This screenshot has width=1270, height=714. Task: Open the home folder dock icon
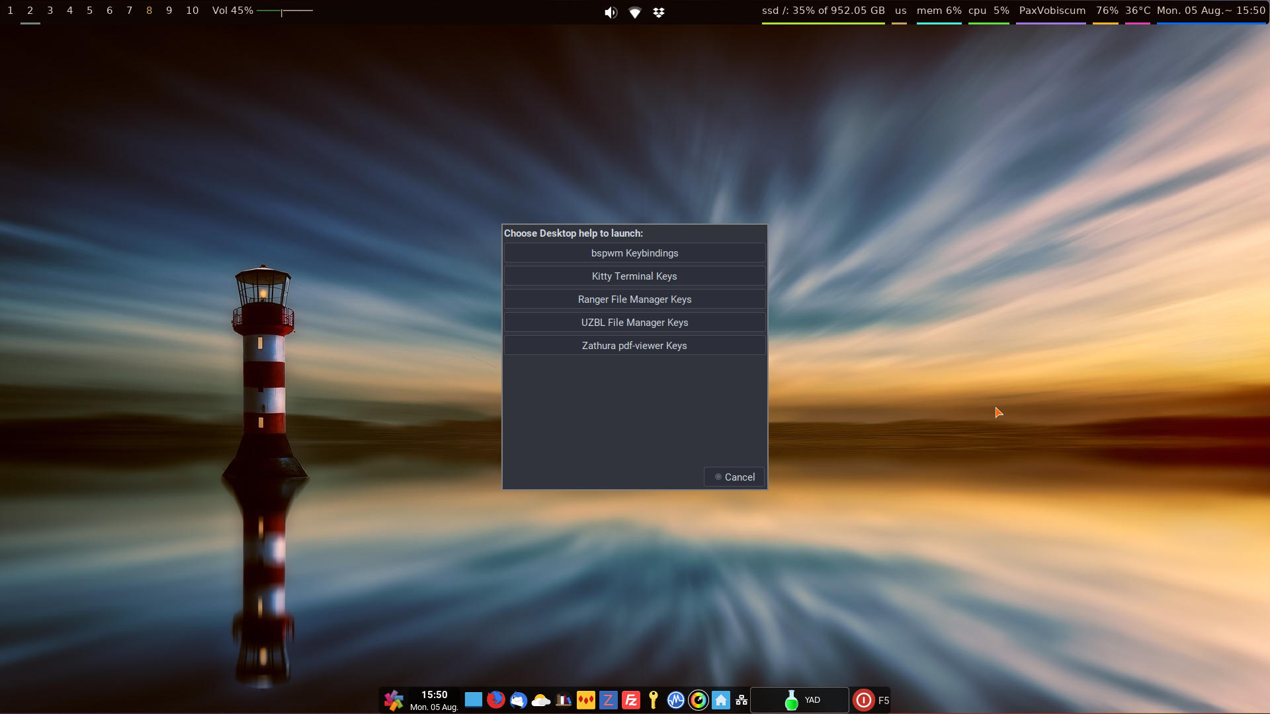[x=721, y=700]
